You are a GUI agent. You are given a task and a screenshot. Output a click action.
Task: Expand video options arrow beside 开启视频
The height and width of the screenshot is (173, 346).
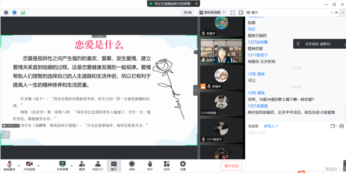point(39,166)
